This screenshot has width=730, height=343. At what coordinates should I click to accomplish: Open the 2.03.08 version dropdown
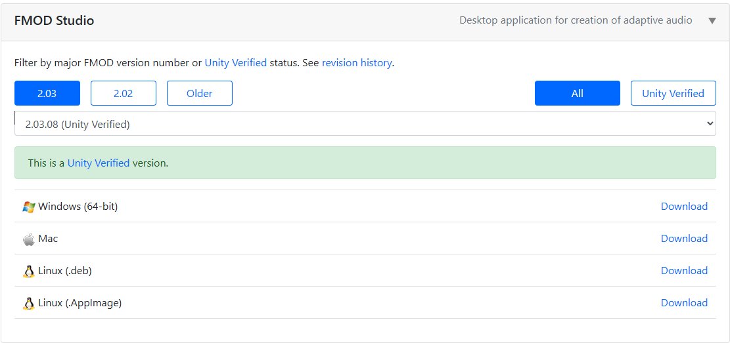[x=365, y=124]
